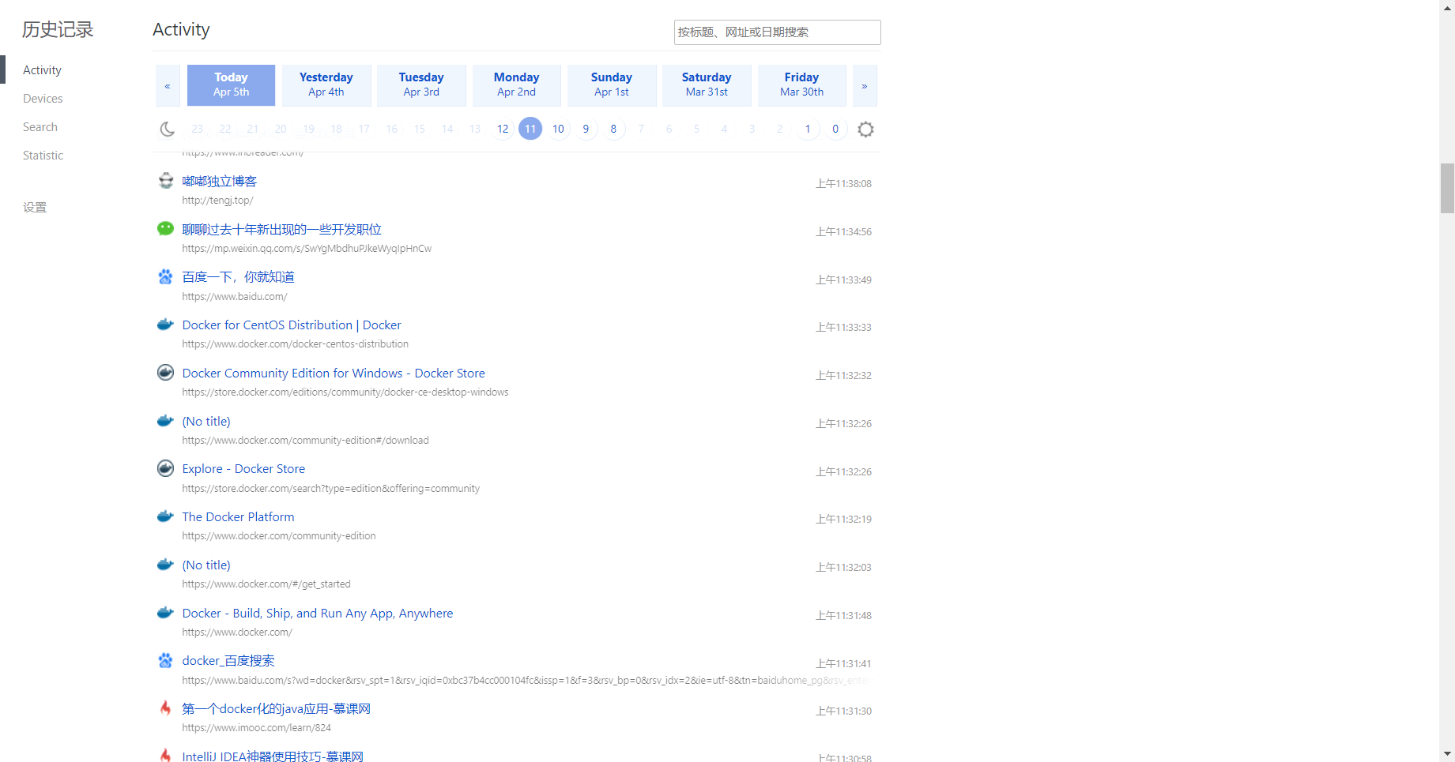Open the docker_百度搜索 link
1455x762 pixels.
pyautogui.click(x=228, y=661)
